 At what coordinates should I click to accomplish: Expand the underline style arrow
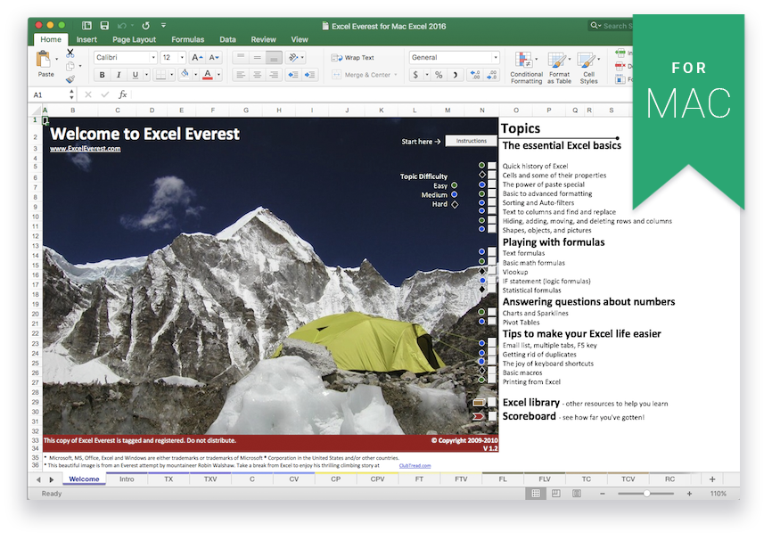pyautogui.click(x=147, y=75)
